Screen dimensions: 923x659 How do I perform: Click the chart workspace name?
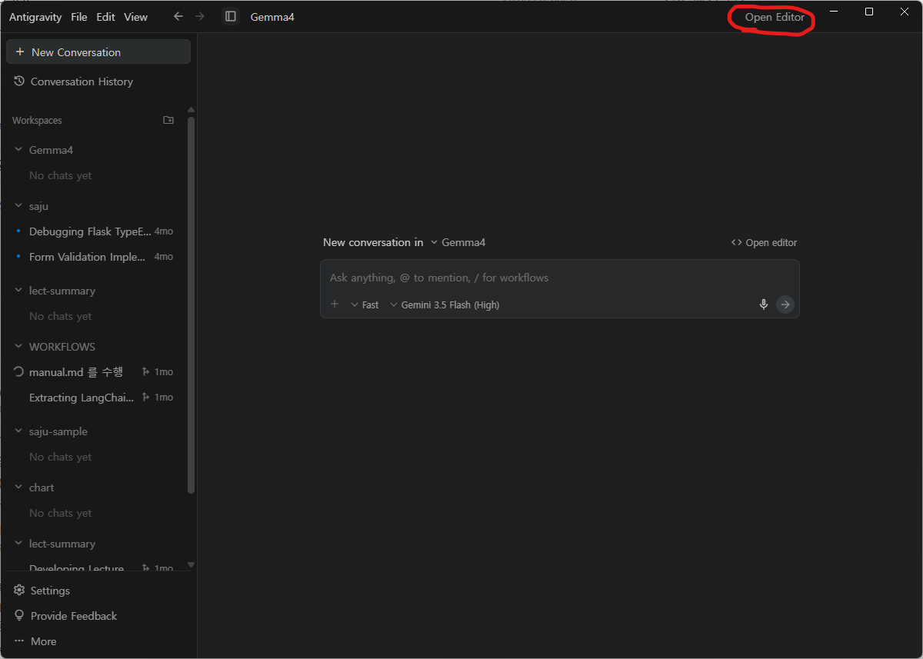(x=42, y=488)
